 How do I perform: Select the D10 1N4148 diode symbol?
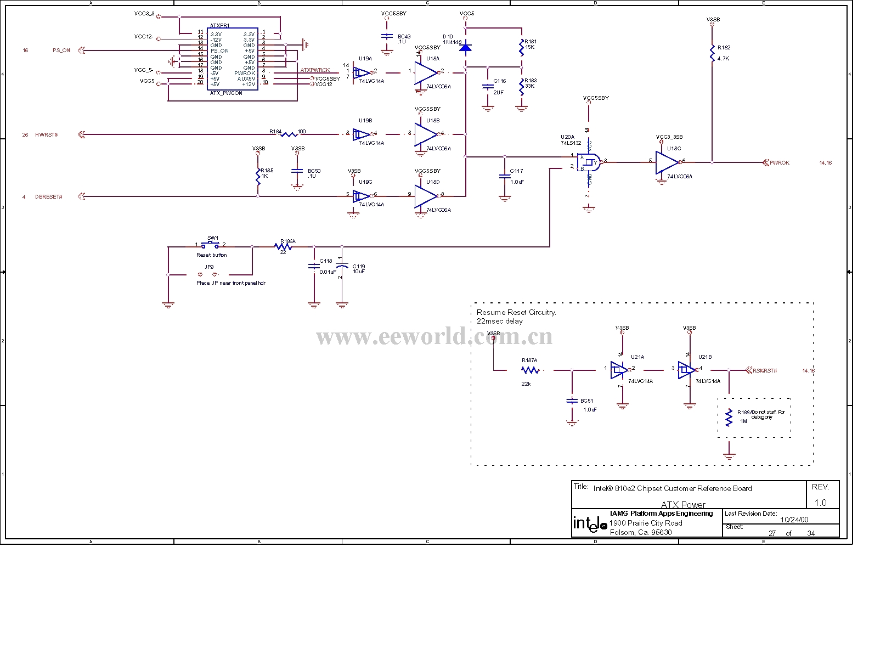465,48
